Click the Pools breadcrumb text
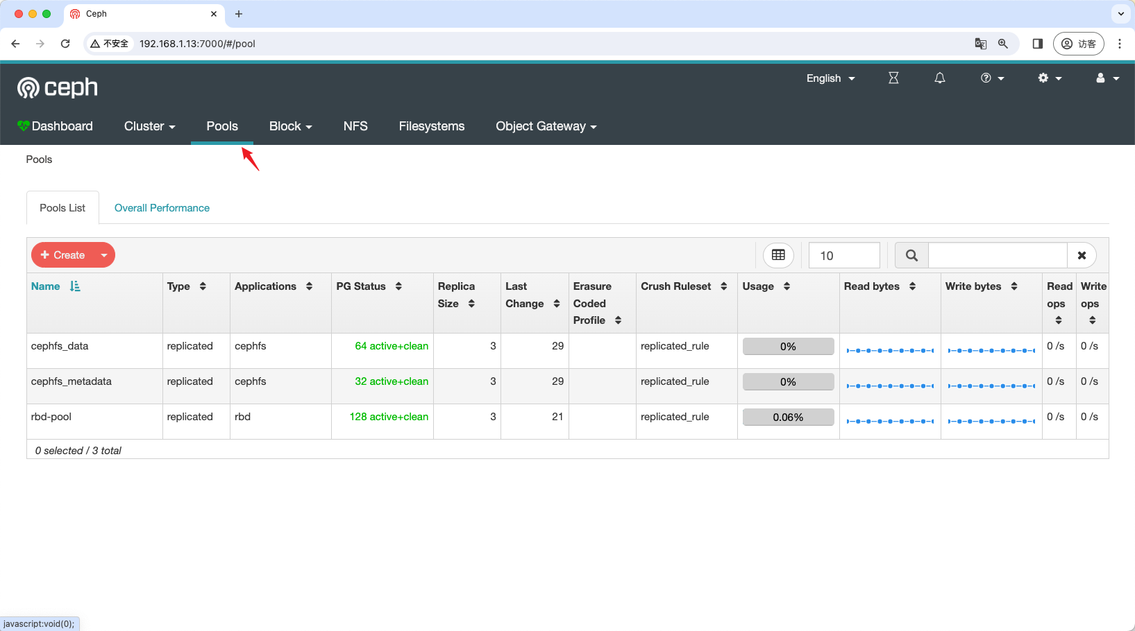The height and width of the screenshot is (631, 1135). [39, 159]
